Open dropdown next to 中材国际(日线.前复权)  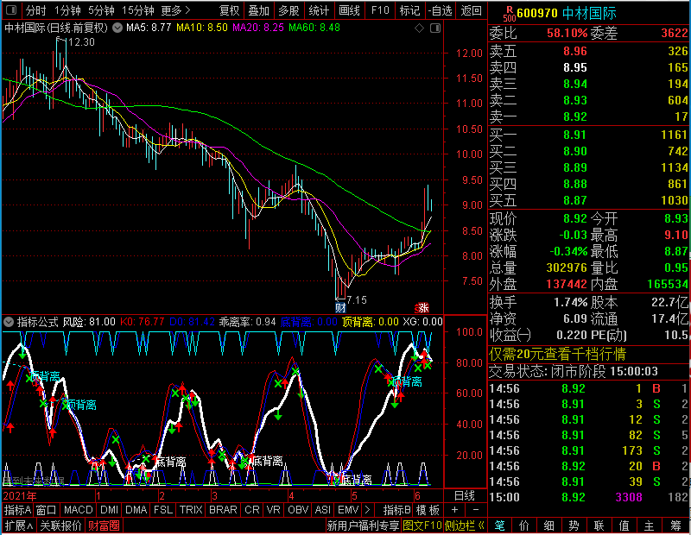(x=117, y=28)
